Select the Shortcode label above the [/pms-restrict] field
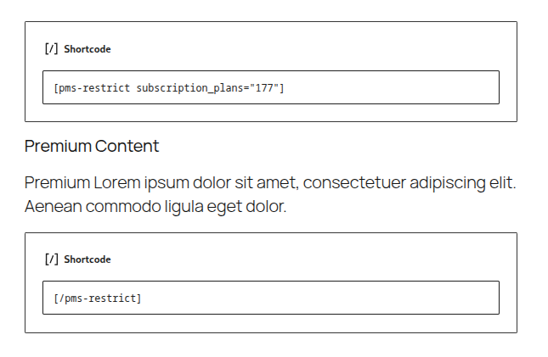548x357 pixels. [88, 259]
